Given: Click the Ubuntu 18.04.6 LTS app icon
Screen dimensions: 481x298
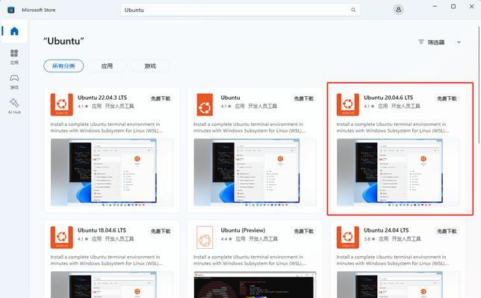Looking at the screenshot, I should coord(62,237).
